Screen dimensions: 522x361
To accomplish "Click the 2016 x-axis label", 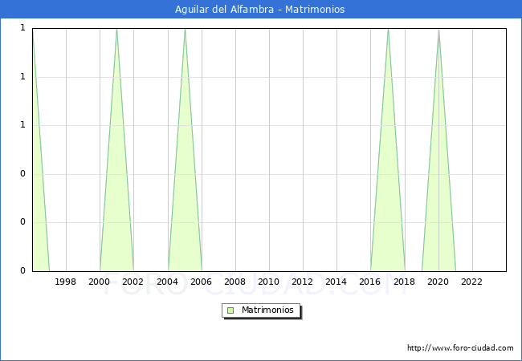I will 370,282.
